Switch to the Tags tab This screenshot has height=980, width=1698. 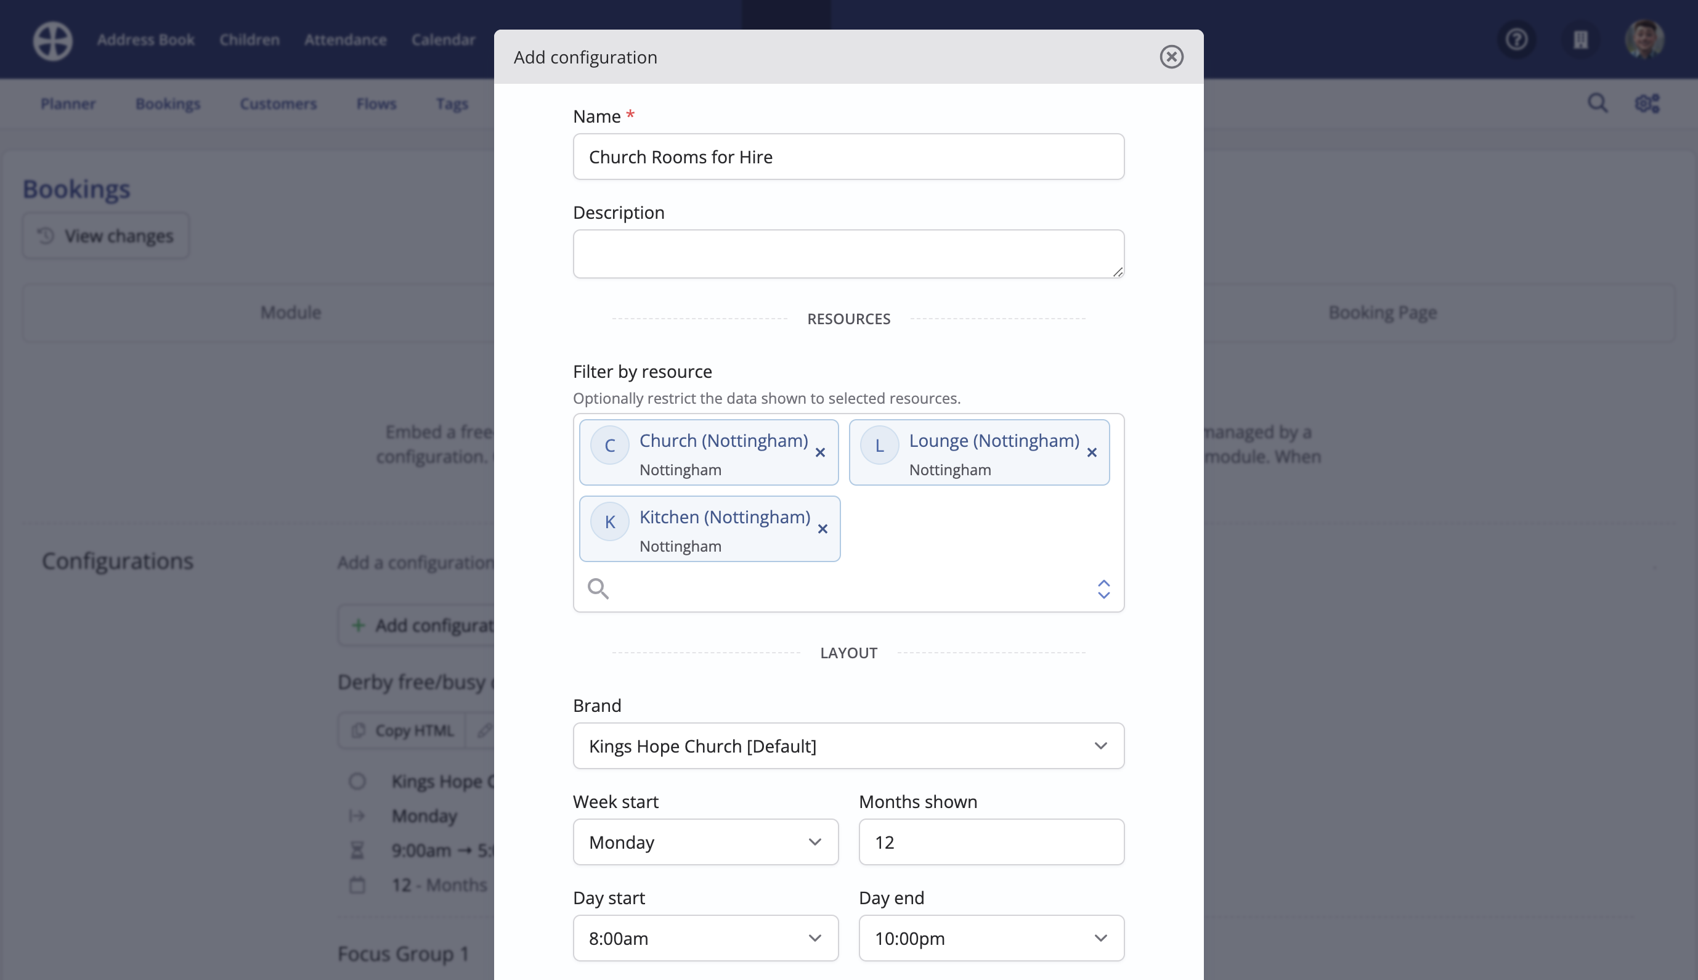point(452,104)
